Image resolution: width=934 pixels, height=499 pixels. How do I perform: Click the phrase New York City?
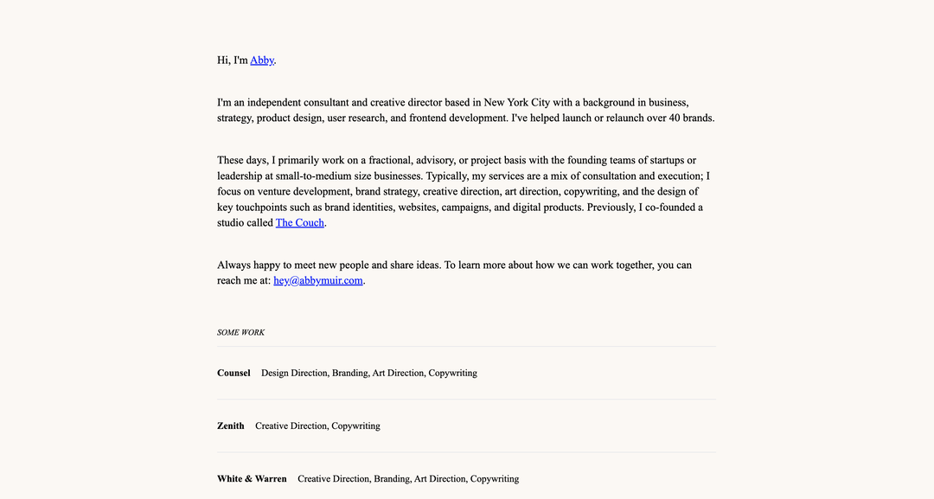(x=517, y=102)
